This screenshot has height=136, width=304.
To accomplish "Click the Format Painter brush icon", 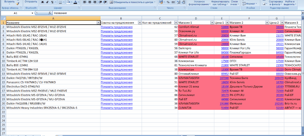I will point(18,3).
